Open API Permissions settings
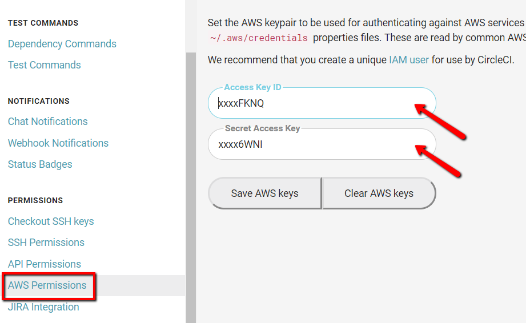Screen dimensions: 526x323 coord(45,264)
